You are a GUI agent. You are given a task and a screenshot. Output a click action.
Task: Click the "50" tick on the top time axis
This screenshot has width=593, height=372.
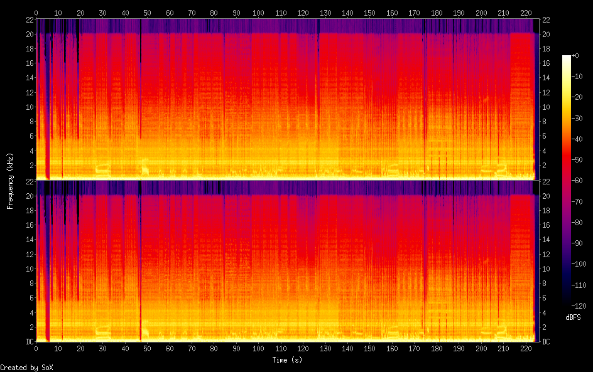[x=148, y=12]
